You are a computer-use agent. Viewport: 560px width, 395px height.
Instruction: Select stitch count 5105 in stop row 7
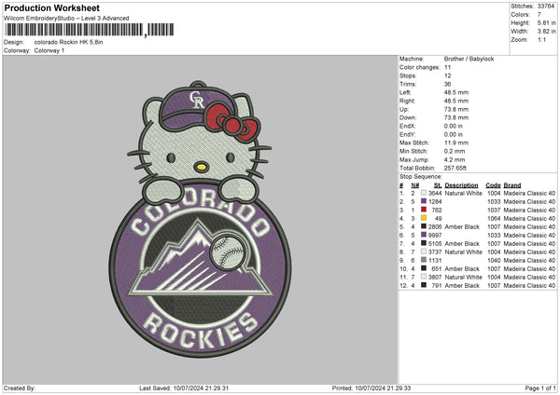click(x=435, y=243)
